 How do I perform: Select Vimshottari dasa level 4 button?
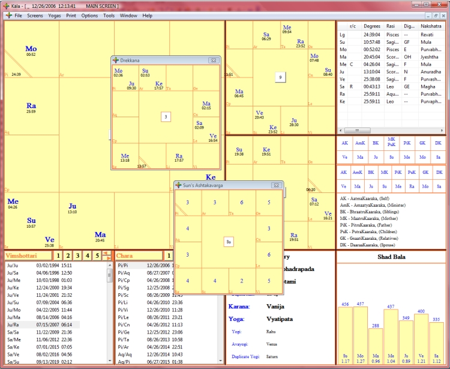pyautogui.click(x=88, y=255)
